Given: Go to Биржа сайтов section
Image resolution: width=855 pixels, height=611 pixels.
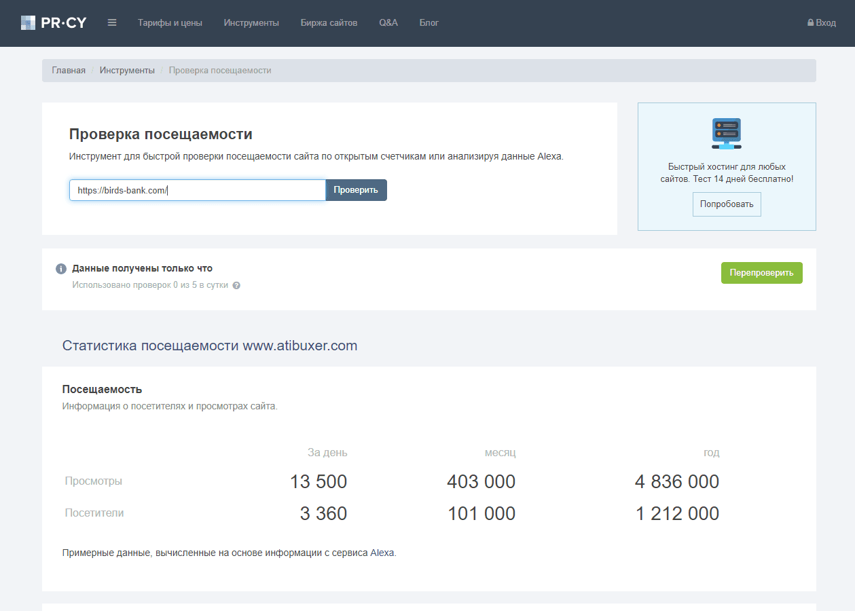Looking at the screenshot, I should pos(329,23).
